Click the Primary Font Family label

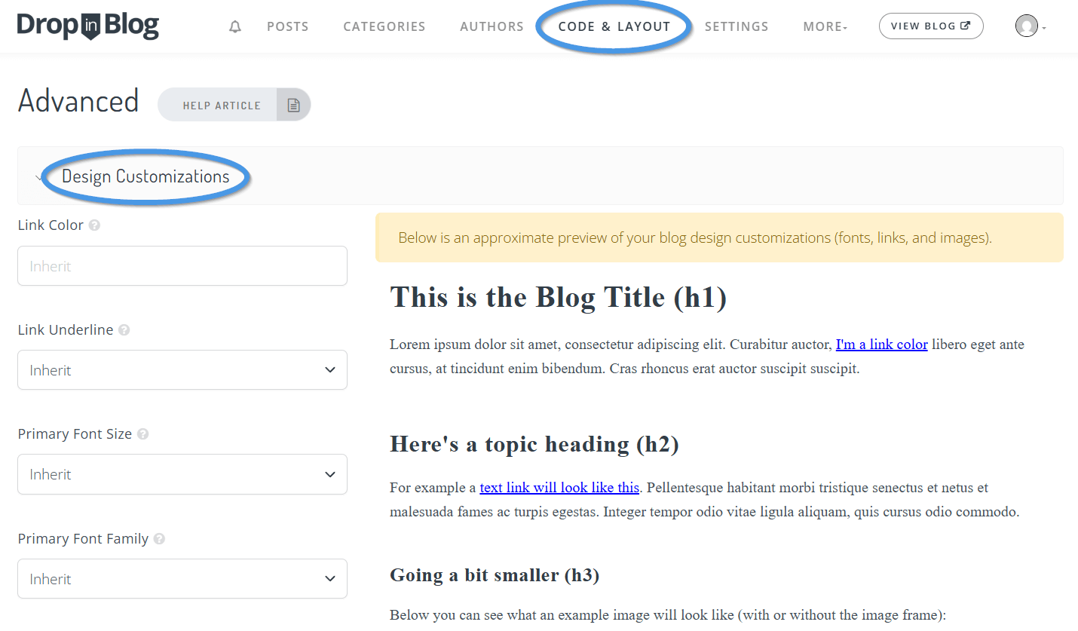[x=83, y=539]
